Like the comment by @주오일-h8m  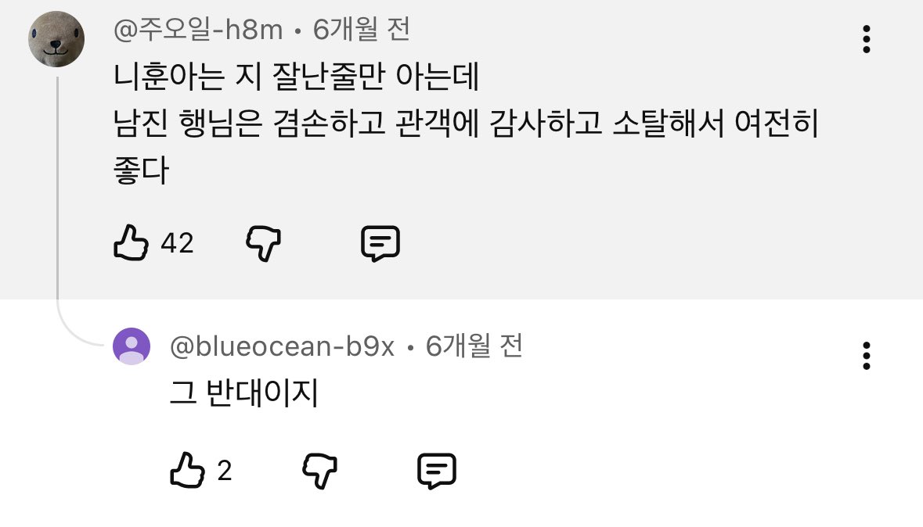click(x=131, y=242)
